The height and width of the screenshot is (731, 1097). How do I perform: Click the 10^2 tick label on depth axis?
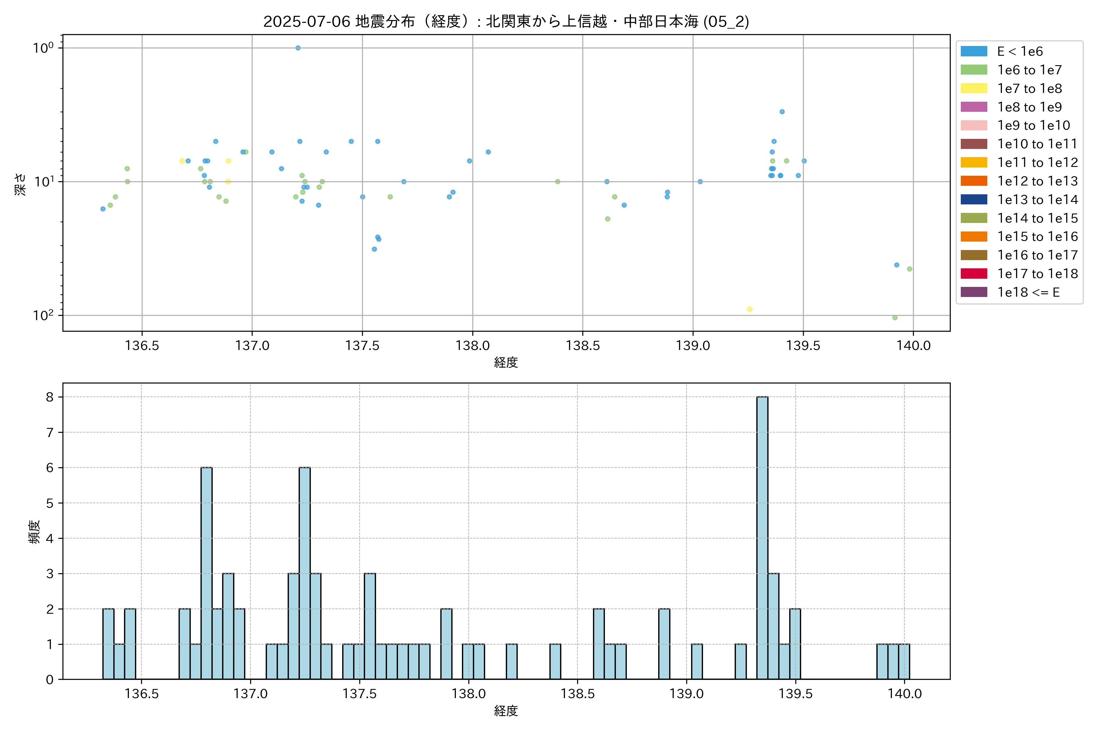pos(43,316)
